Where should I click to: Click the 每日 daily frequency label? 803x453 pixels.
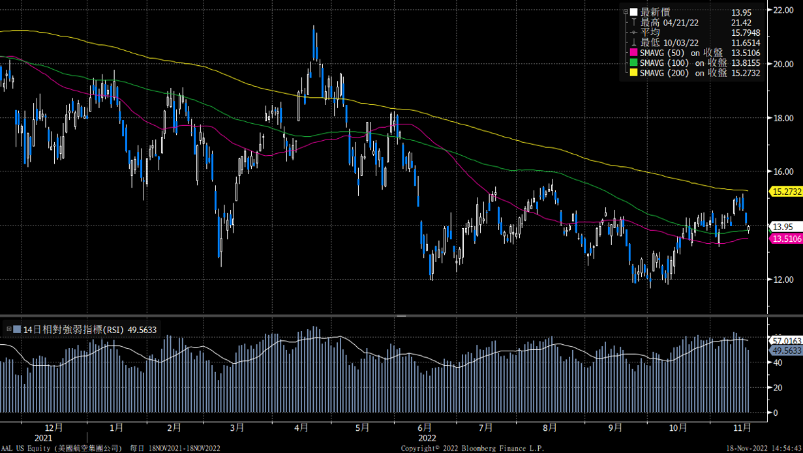[x=139, y=448]
